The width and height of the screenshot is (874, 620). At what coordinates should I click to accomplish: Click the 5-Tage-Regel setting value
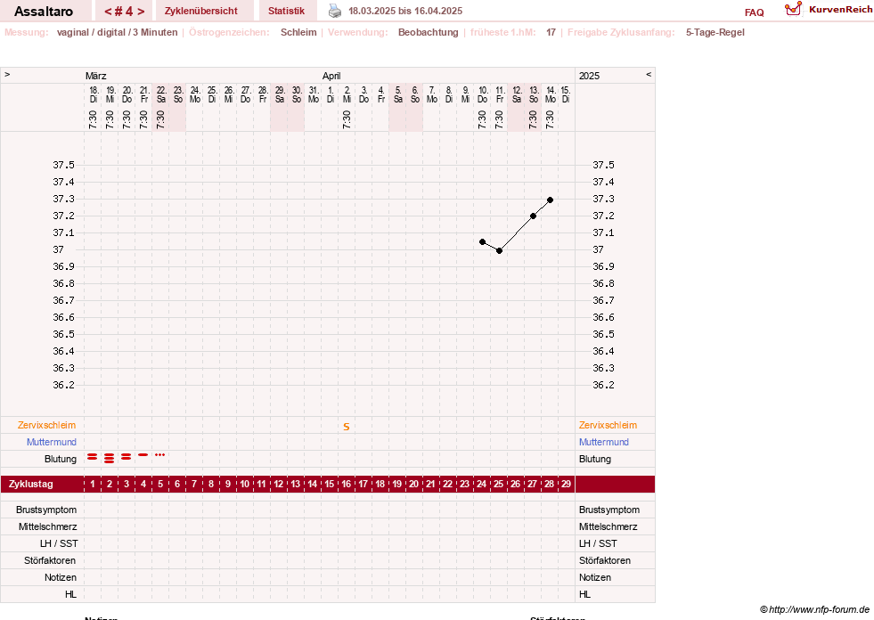tap(715, 32)
